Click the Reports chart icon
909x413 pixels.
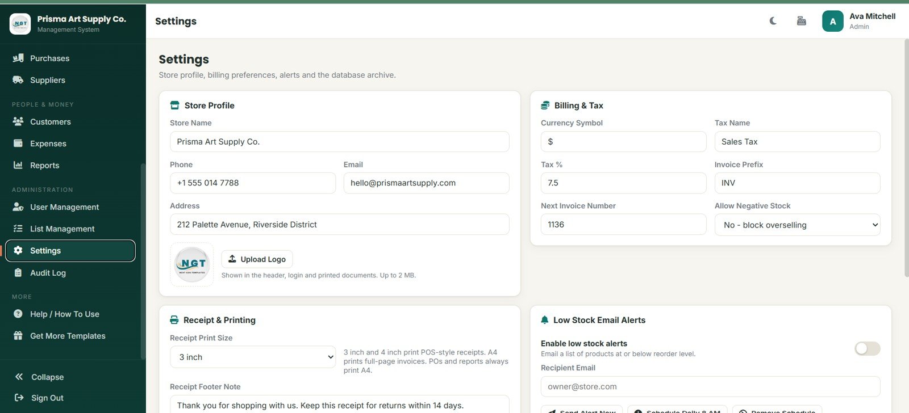click(x=18, y=165)
